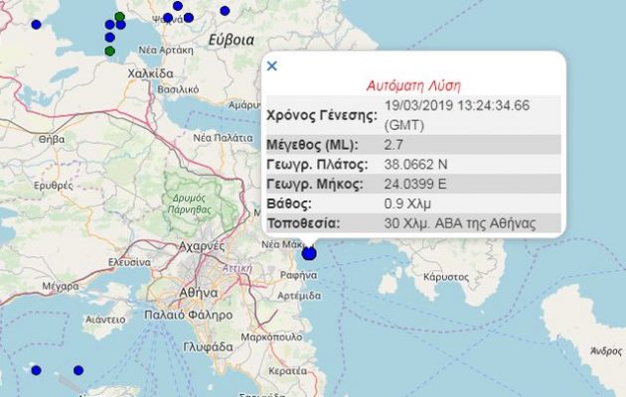Click the Τοποθεσία text about Αθήνας
The height and width of the screenshot is (397, 626).
coord(459,223)
